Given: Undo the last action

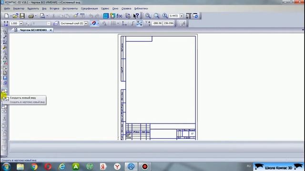Looking at the screenshot, I should click(x=91, y=16).
